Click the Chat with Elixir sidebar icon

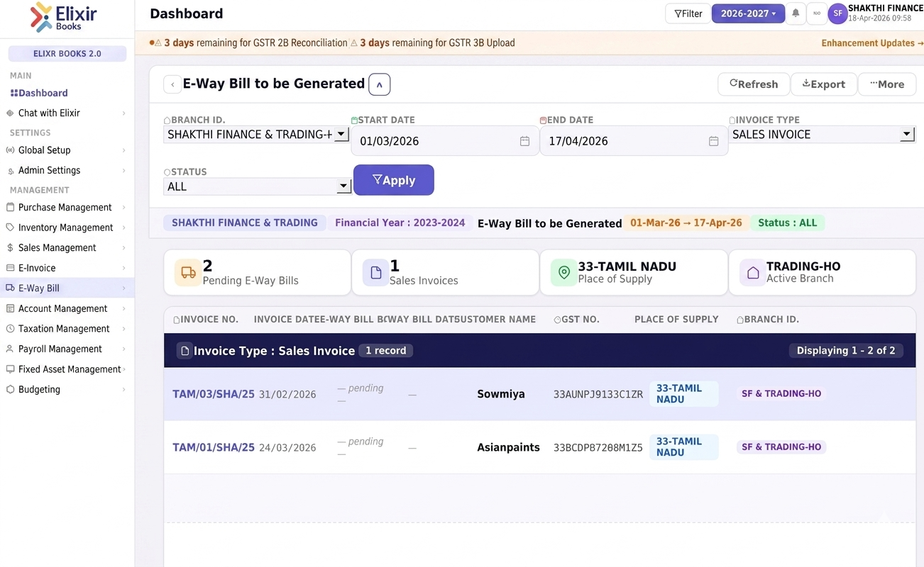(11, 113)
